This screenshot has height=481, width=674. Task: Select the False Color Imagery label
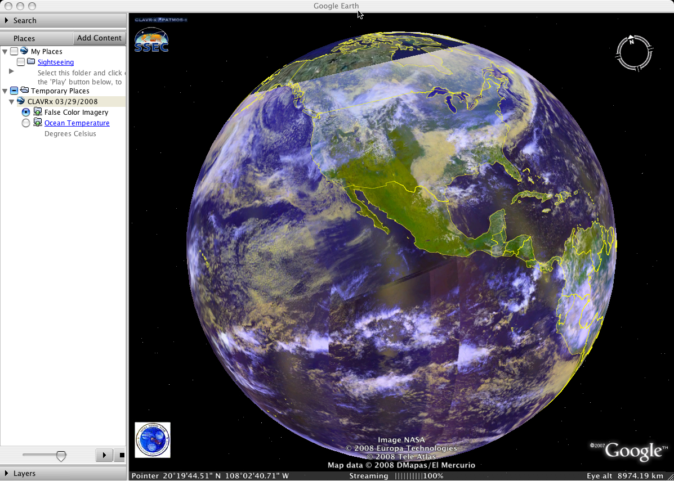[77, 112]
